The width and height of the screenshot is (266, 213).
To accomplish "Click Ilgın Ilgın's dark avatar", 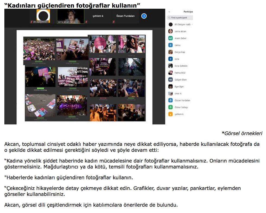I will (x=170, y=86).
